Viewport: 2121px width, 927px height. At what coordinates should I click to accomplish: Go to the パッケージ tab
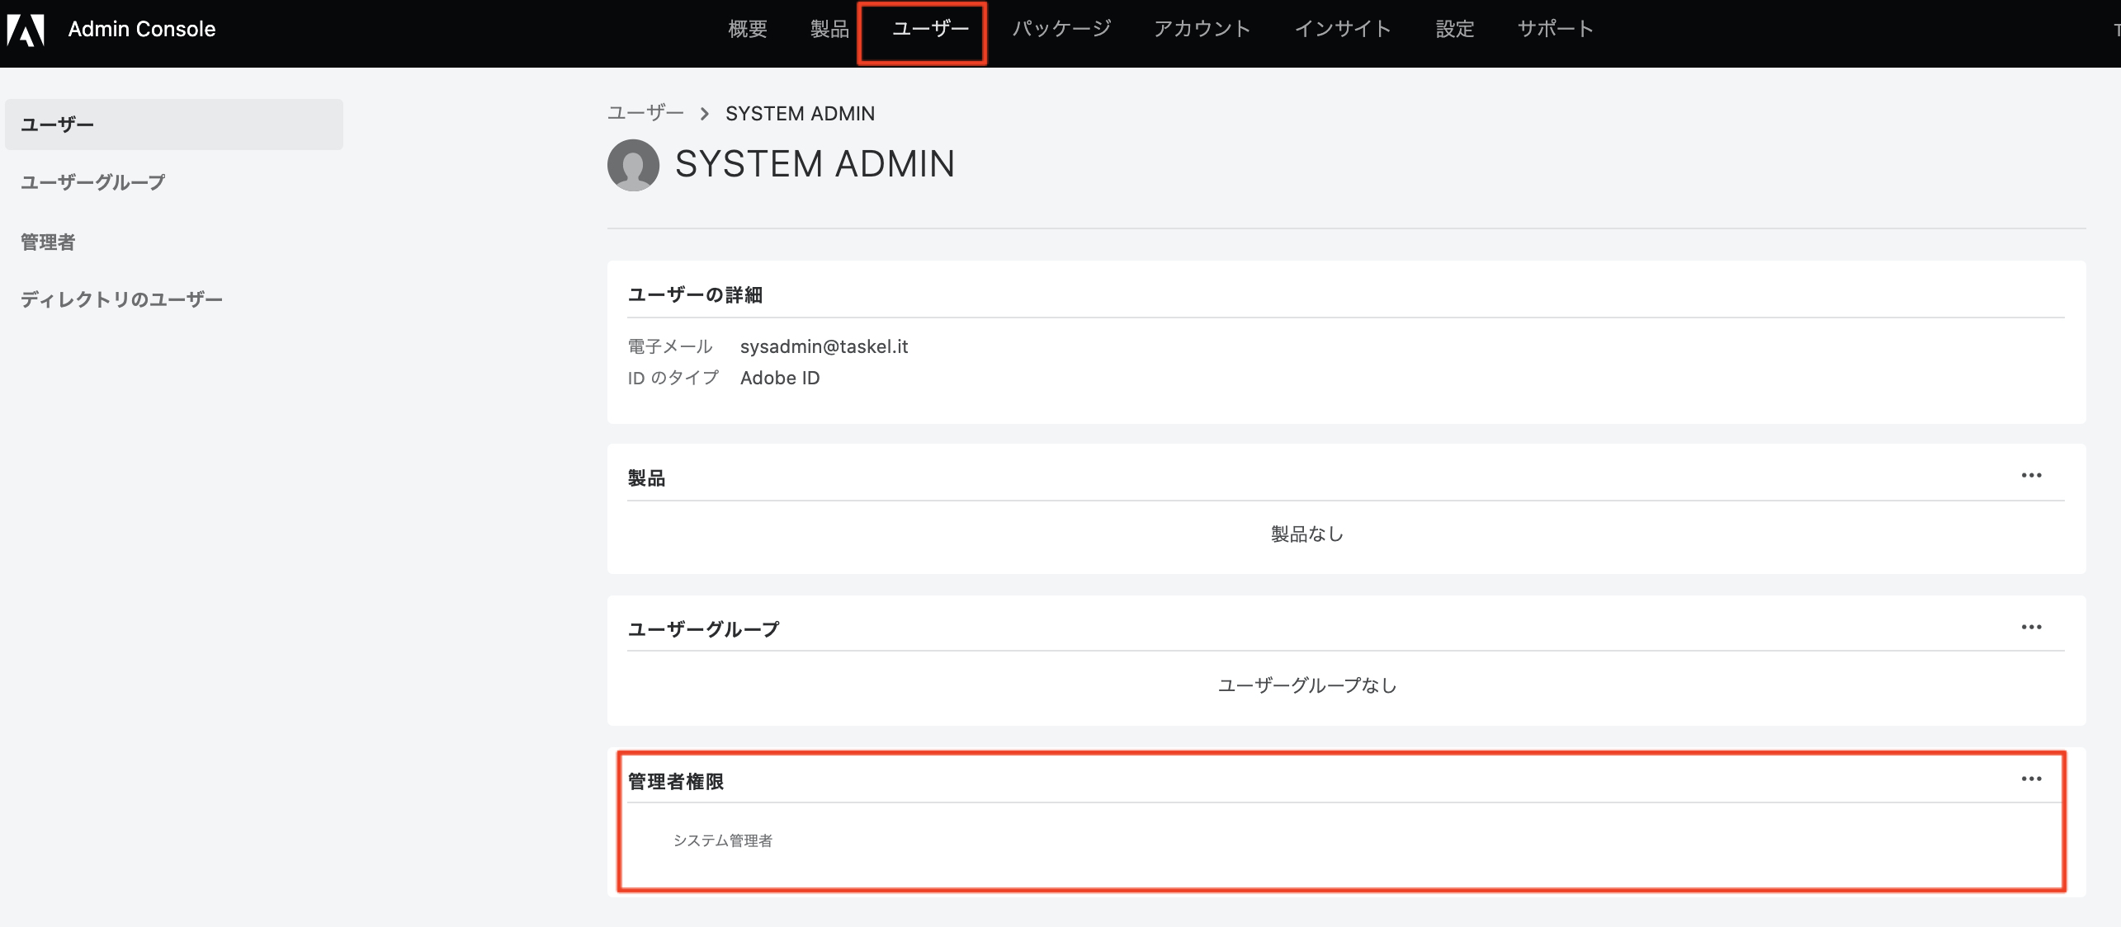coord(1061,30)
